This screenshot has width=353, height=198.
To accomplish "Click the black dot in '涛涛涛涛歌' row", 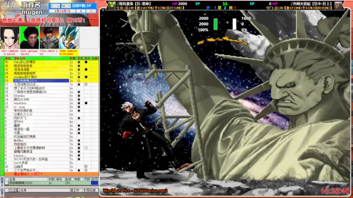I will 86,70.
